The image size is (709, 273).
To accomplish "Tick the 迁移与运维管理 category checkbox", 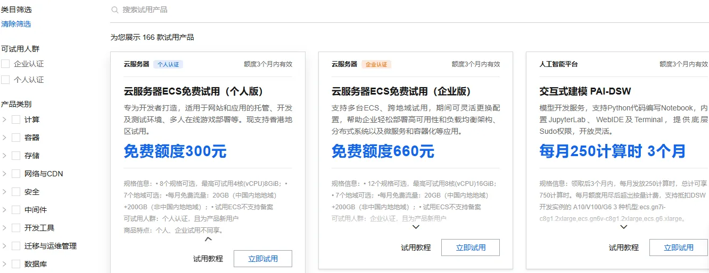I will (16, 246).
